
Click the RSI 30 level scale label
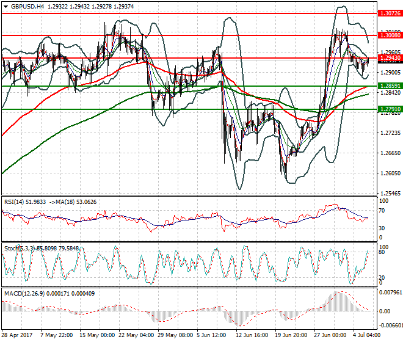click(382, 228)
